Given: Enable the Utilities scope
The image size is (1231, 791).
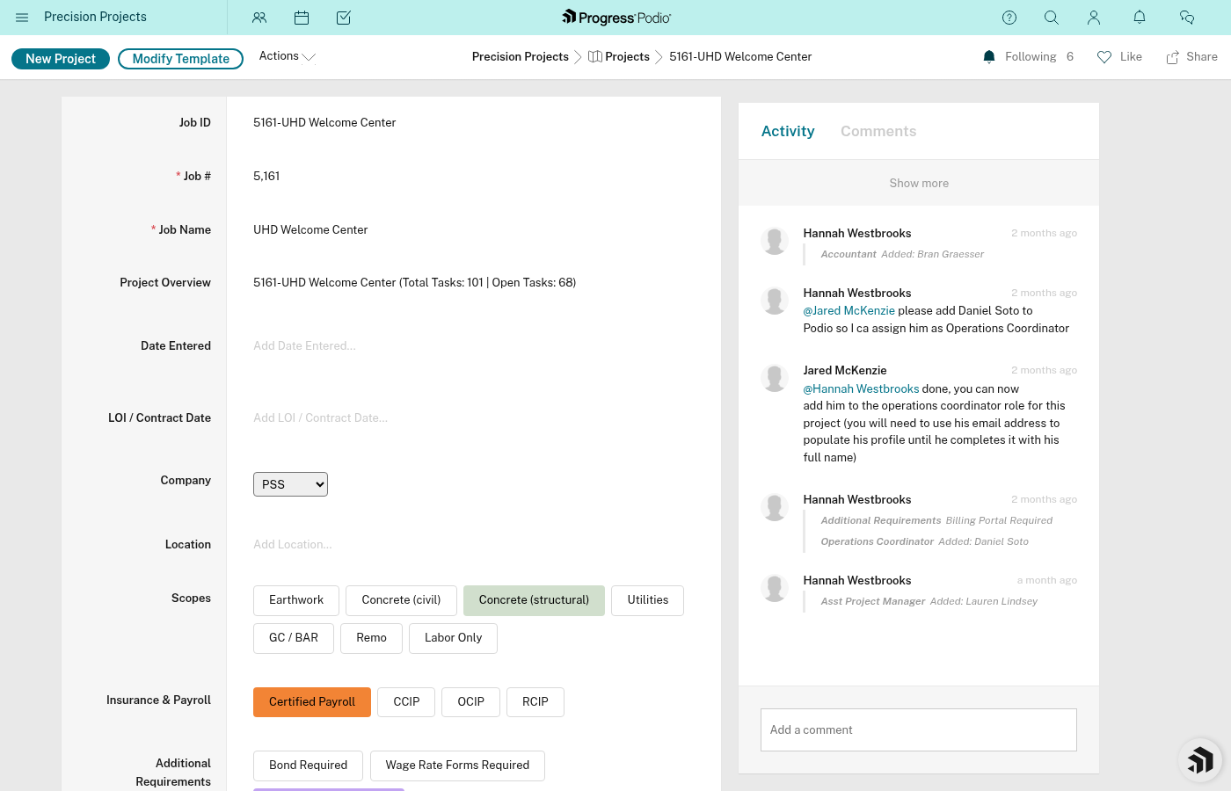Looking at the screenshot, I should 647,600.
